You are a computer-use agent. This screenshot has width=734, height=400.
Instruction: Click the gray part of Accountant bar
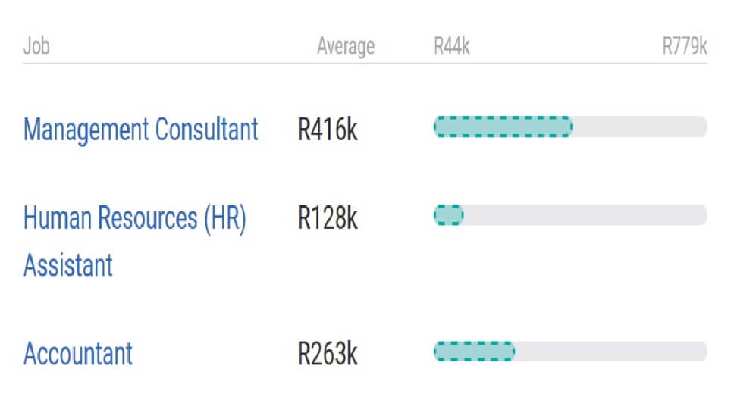pyautogui.click(x=611, y=352)
